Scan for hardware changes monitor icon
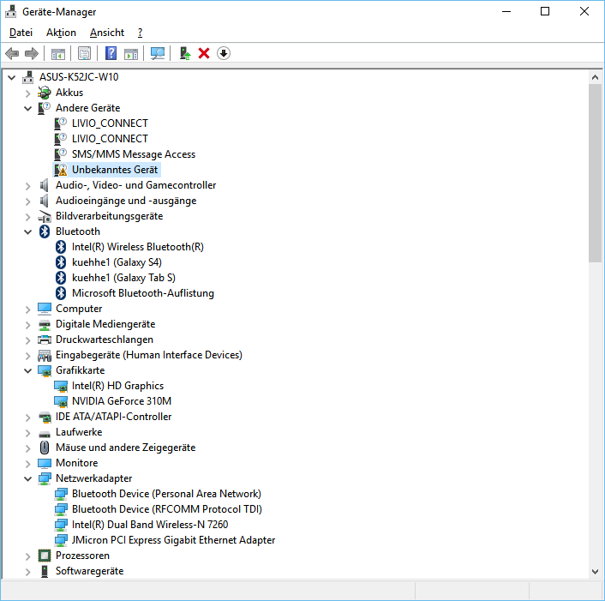This screenshot has height=601, width=605. (x=158, y=53)
